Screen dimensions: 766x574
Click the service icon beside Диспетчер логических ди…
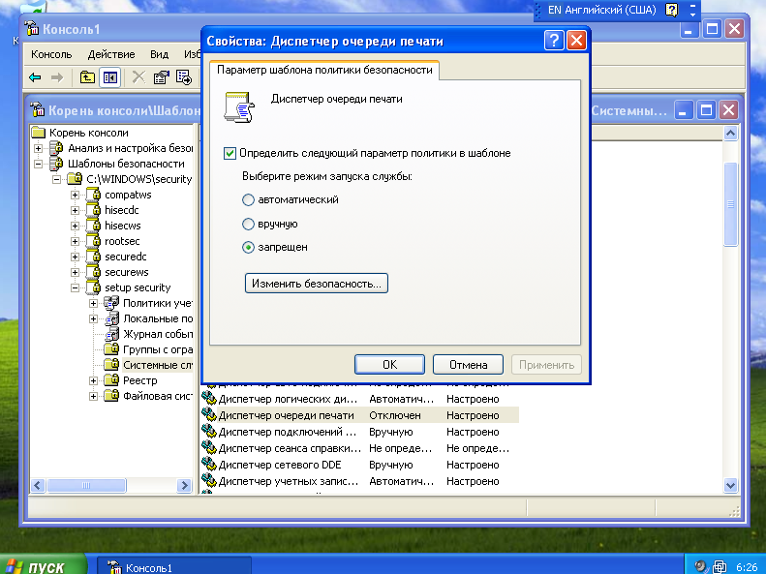[x=209, y=398]
